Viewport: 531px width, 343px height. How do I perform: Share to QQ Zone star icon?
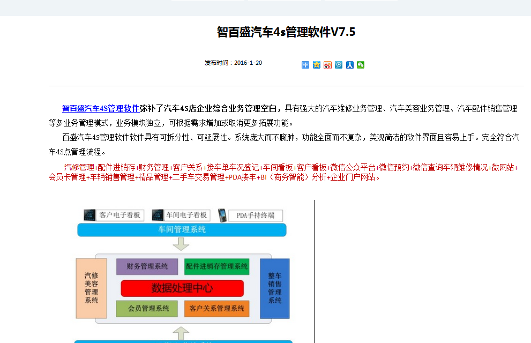click(x=316, y=65)
